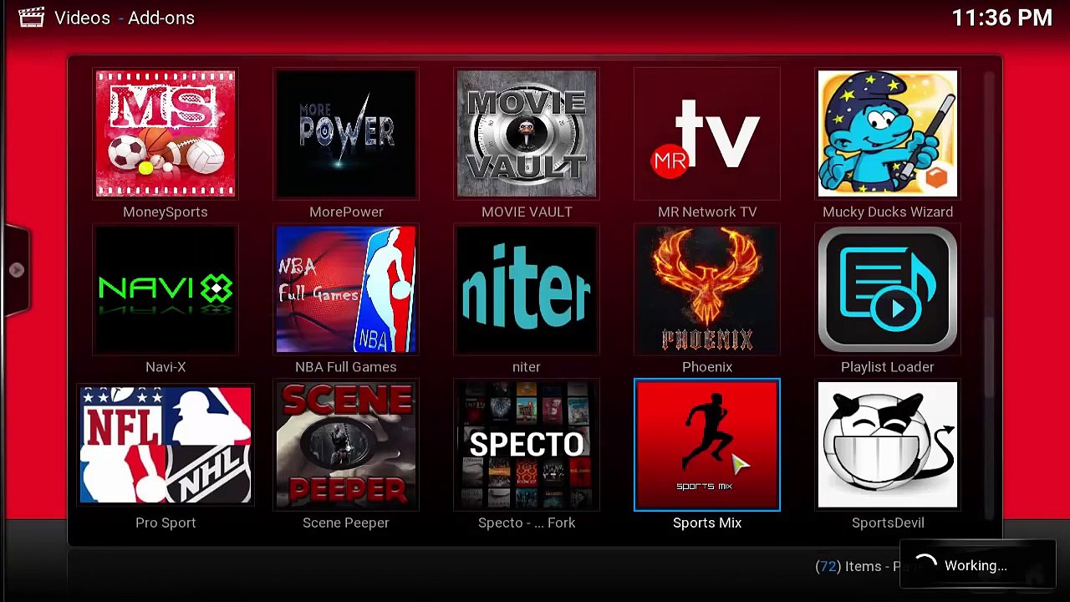Open NBA Full Games icon
Image resolution: width=1070 pixels, height=602 pixels.
click(346, 289)
